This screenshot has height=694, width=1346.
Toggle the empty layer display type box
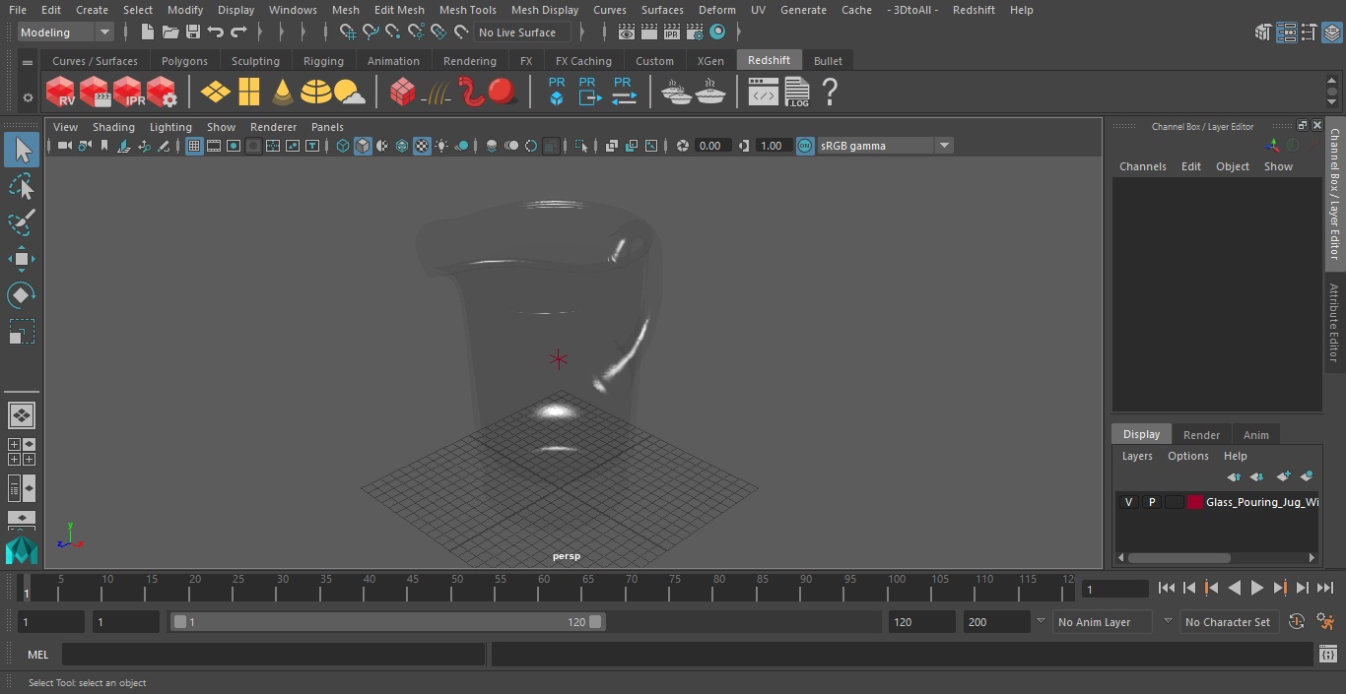1174,502
